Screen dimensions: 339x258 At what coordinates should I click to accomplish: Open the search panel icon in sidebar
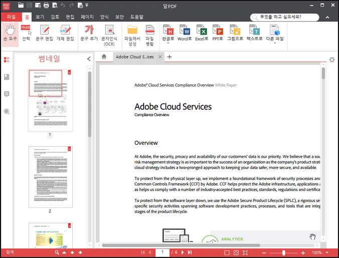click(x=7, y=111)
